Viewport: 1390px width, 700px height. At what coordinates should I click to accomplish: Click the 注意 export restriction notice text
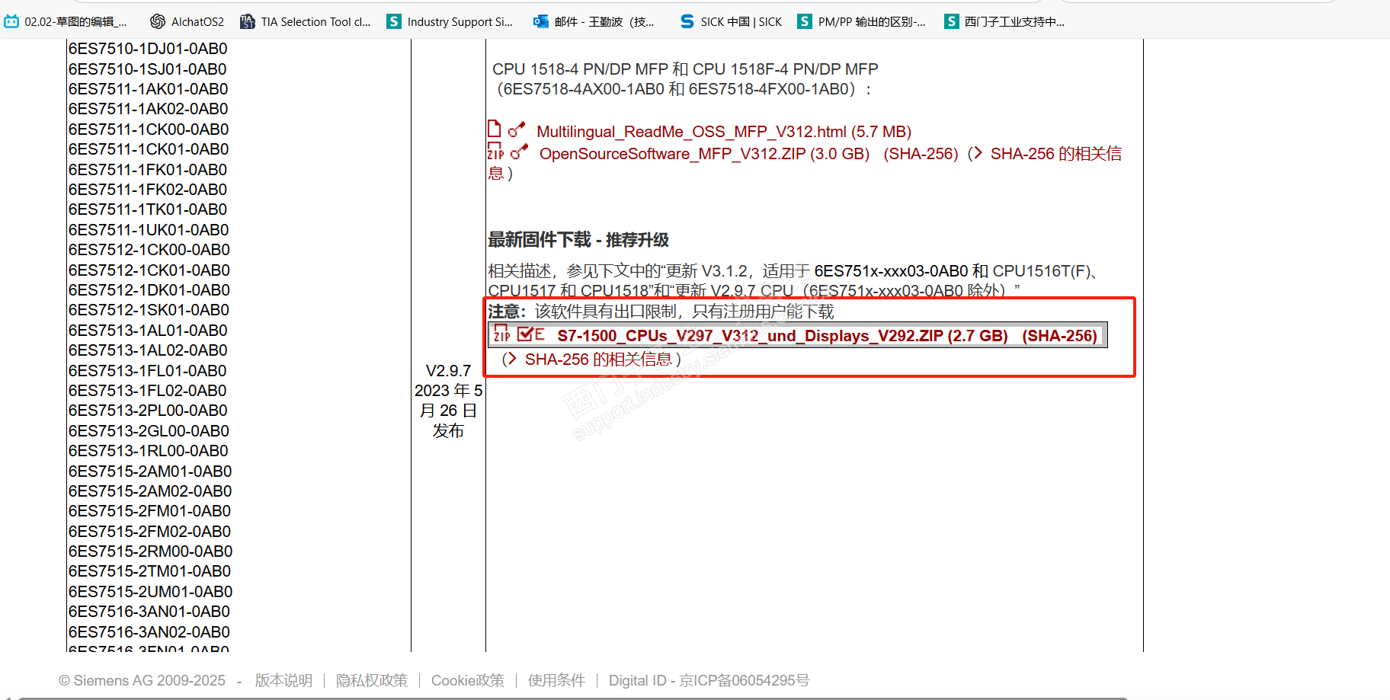pyautogui.click(x=661, y=312)
